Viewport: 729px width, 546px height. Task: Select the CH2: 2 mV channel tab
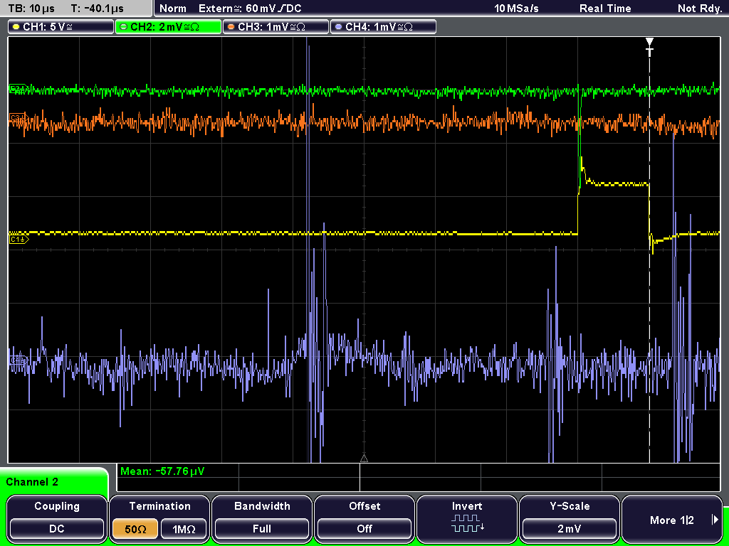coord(168,27)
